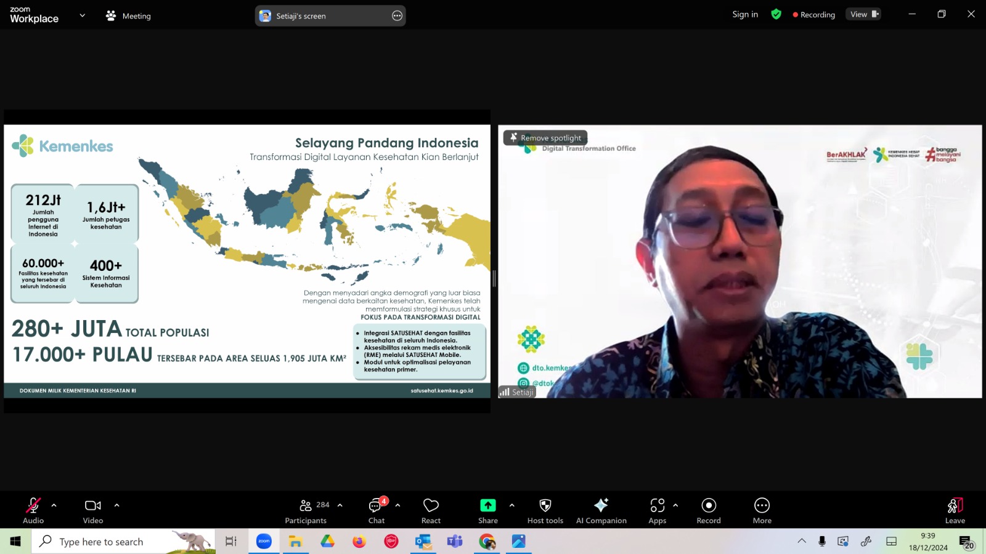Open Firefox in taskbar

[359, 542]
